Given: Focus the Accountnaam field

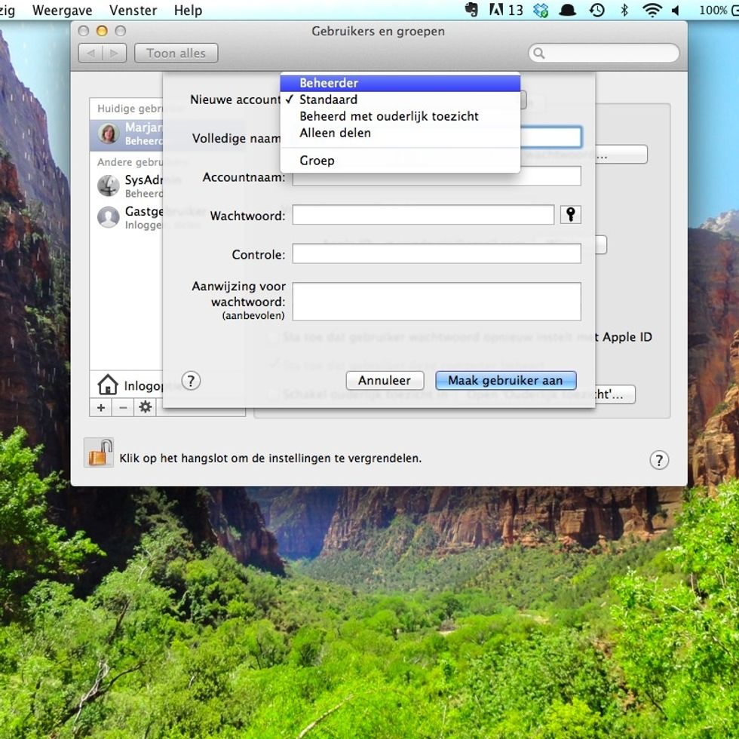Looking at the screenshot, I should [x=437, y=176].
